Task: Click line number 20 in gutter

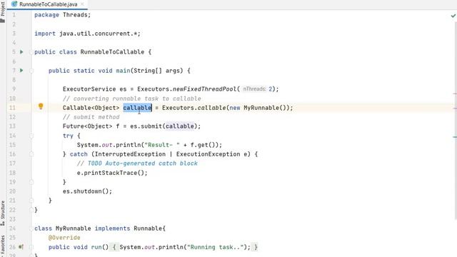Action: tap(12, 191)
